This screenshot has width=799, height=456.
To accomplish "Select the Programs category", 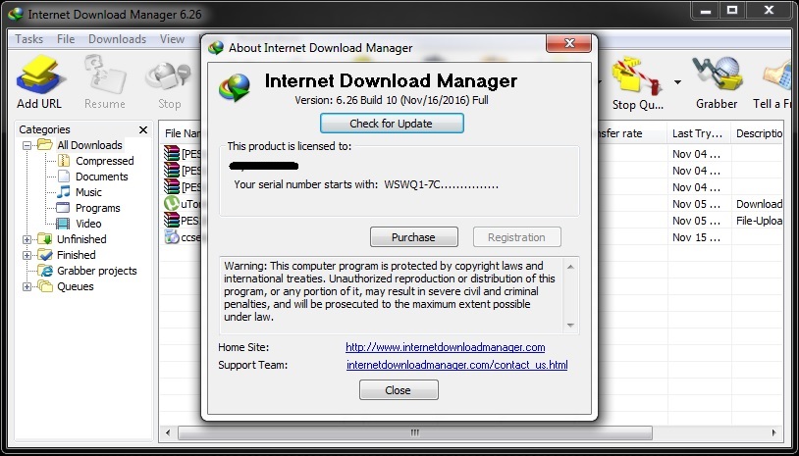I will 97,208.
